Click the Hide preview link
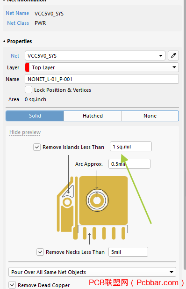This screenshot has width=186, height=289. tap(25, 133)
